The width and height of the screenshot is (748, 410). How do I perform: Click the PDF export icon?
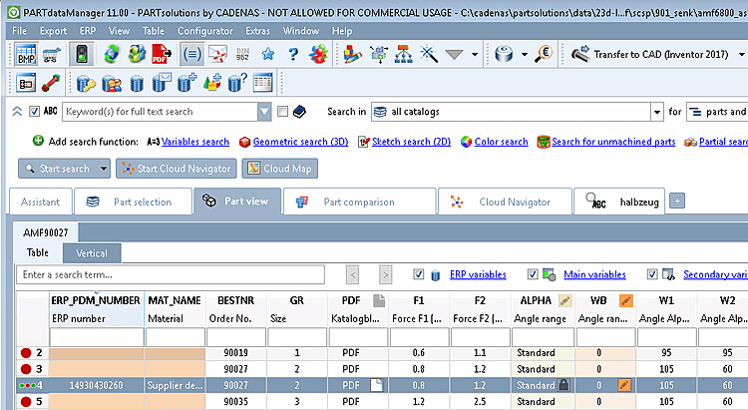pos(162,54)
